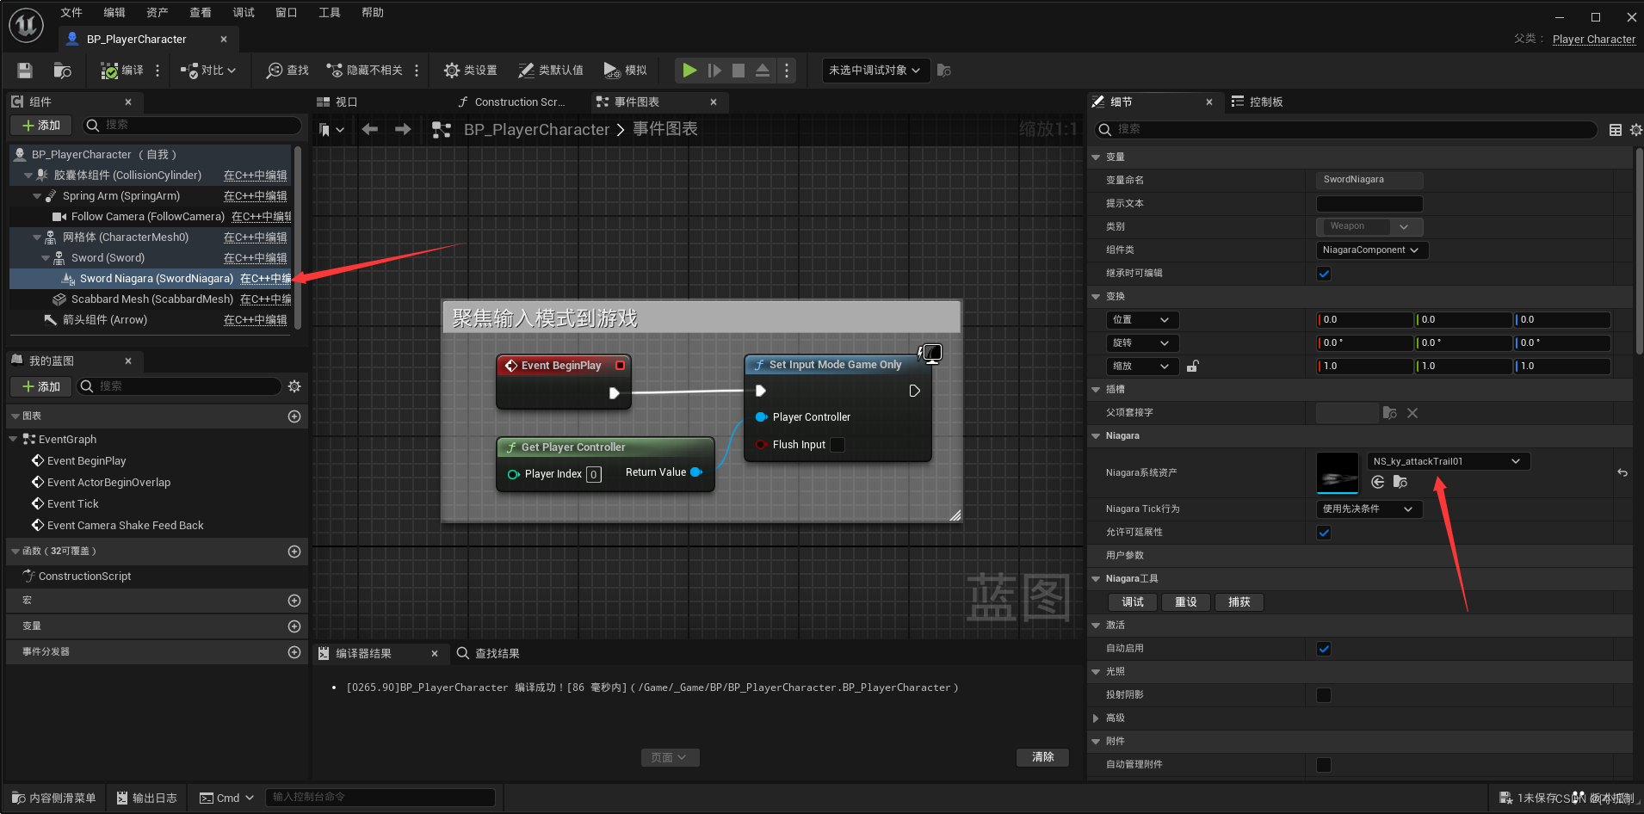
Task: Toggle 投射阴影 cast shadow checkbox
Action: (x=1324, y=695)
